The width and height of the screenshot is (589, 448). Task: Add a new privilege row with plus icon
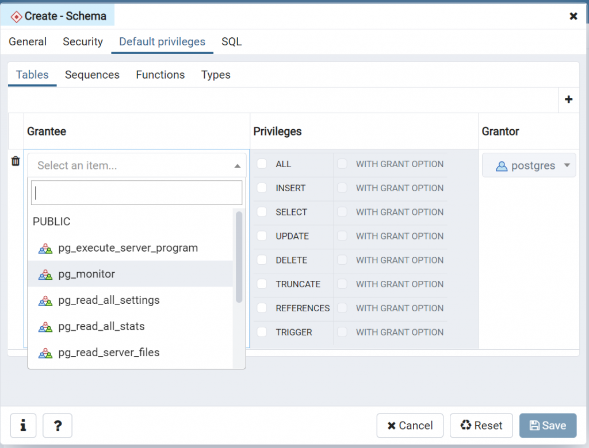click(569, 99)
